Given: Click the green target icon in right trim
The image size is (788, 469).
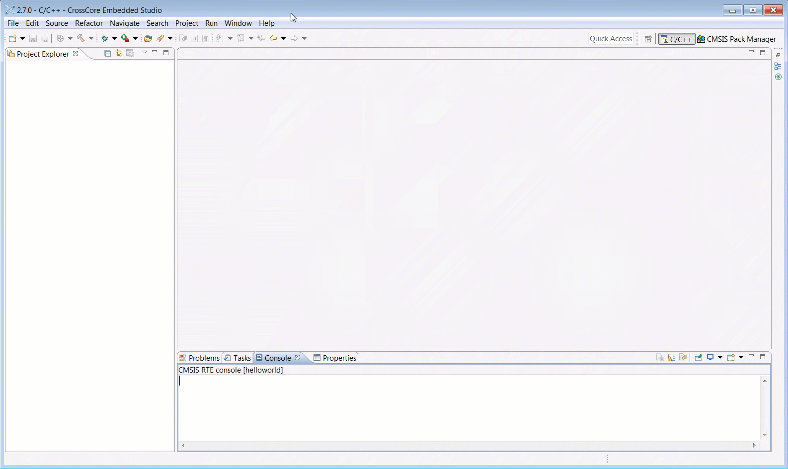Looking at the screenshot, I should point(778,77).
